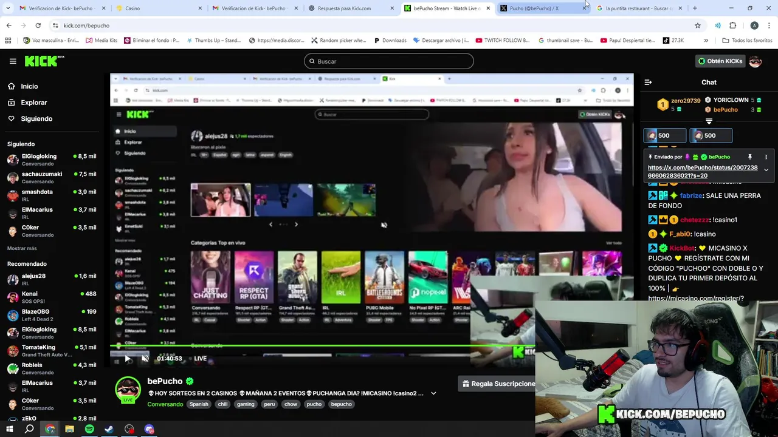
Task: Reload the page
Action: (38, 25)
